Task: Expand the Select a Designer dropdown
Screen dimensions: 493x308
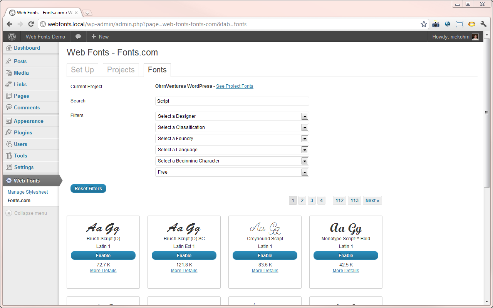Action: (232, 116)
